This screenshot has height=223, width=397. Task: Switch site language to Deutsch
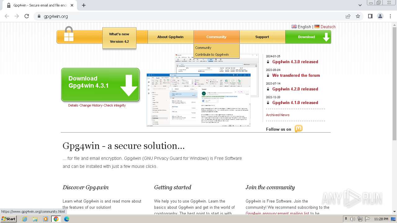pyautogui.click(x=328, y=27)
